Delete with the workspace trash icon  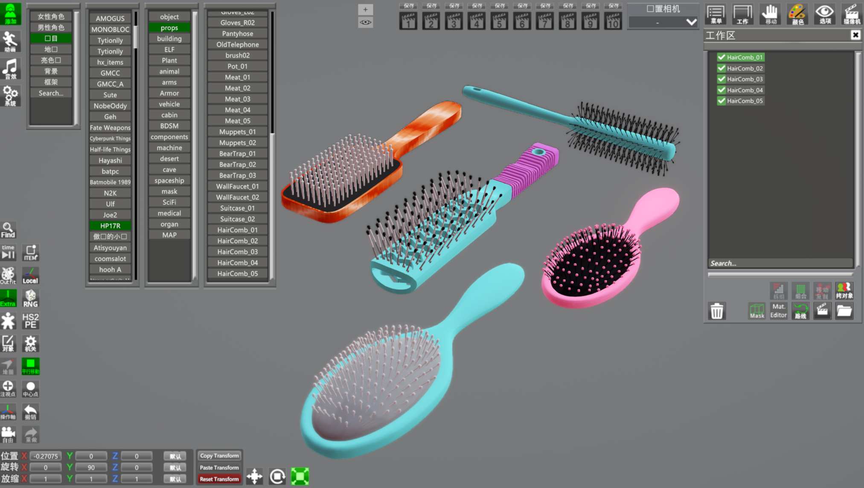point(717,311)
